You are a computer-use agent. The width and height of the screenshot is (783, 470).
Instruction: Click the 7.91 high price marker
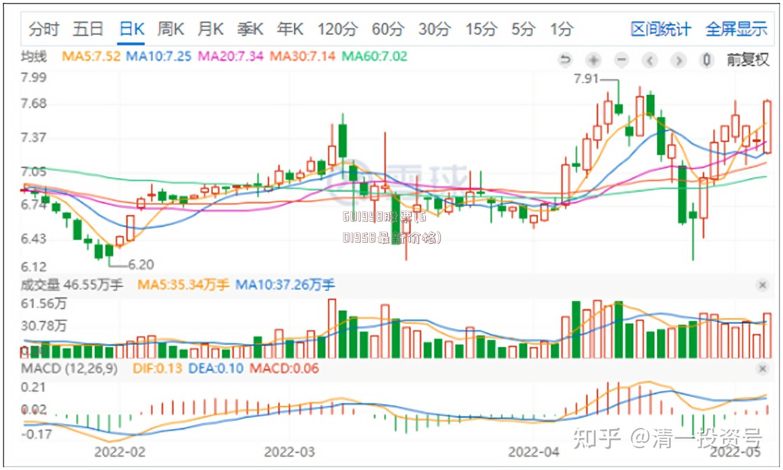(586, 79)
